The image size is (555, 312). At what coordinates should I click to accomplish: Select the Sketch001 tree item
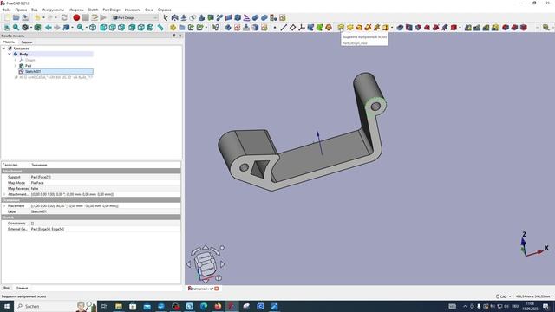point(55,71)
